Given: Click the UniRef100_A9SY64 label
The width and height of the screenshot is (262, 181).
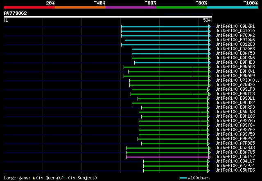Looking at the screenshot, I should 235,125.
